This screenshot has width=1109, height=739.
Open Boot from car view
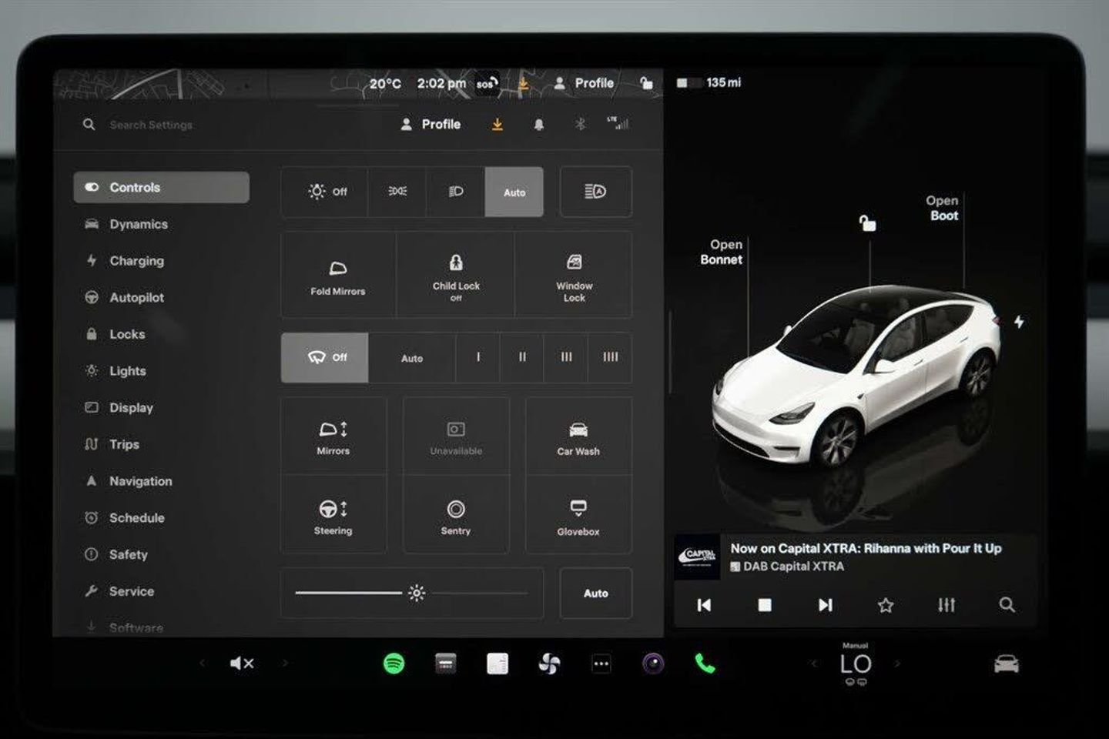[943, 208]
